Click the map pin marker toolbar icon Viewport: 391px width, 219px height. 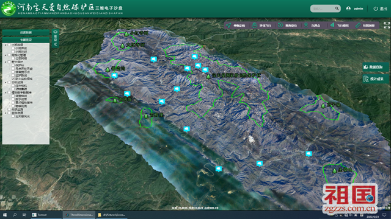pos(306,26)
